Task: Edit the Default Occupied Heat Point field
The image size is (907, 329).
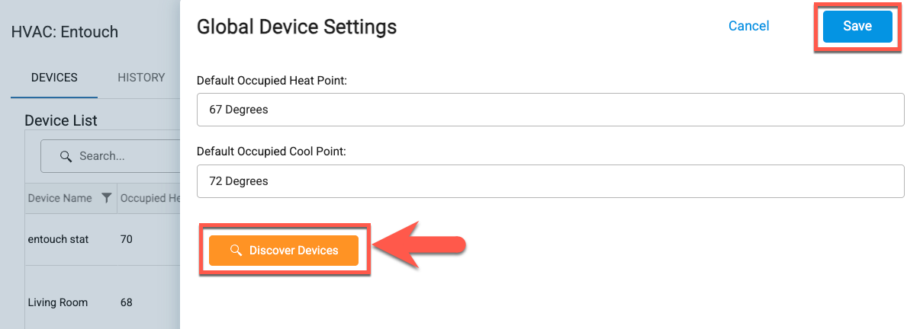Action: coord(549,110)
